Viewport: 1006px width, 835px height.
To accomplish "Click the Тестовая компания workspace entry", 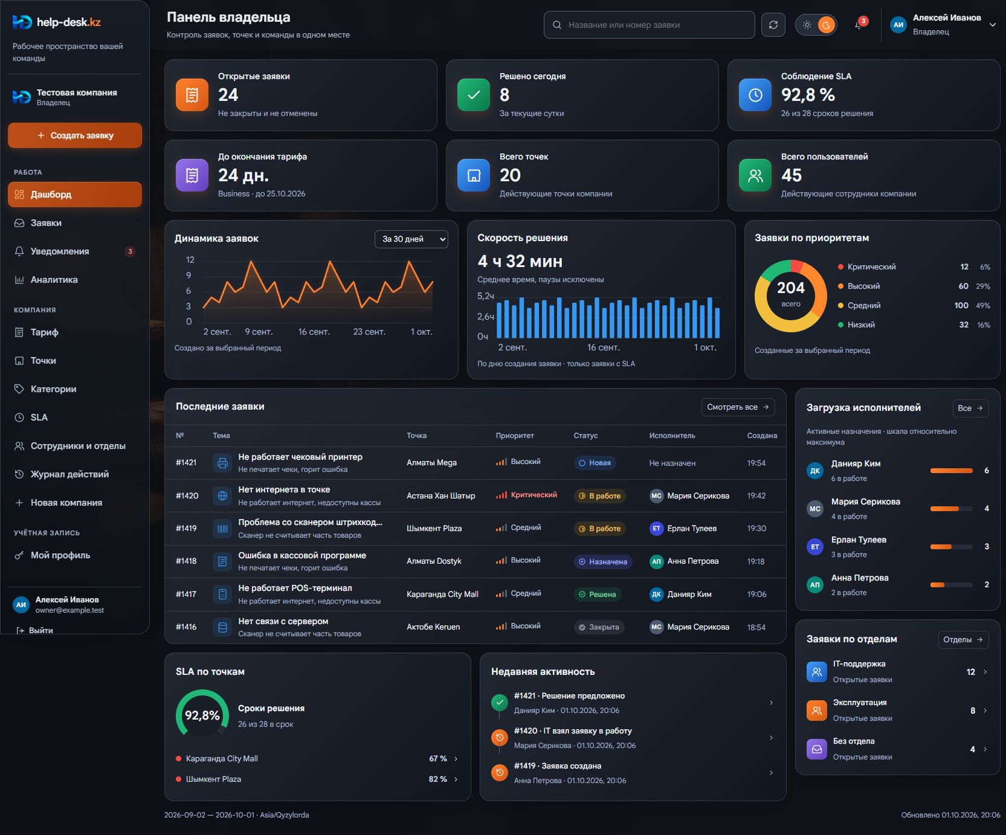I will (x=75, y=97).
